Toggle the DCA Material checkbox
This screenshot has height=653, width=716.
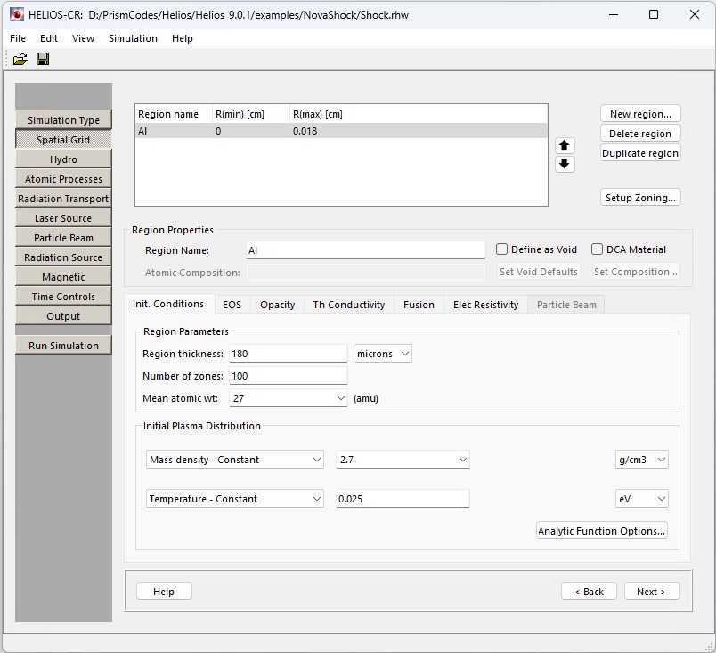point(598,249)
